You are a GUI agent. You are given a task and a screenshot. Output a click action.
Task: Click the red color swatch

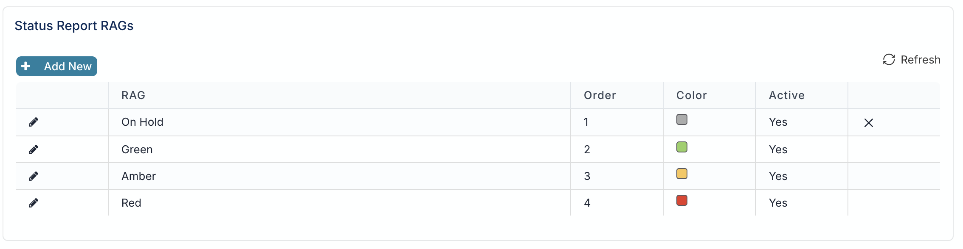682,200
